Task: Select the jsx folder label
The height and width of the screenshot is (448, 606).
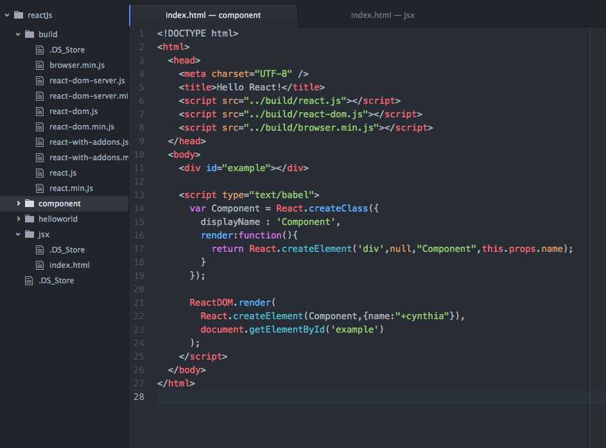Action: pyautogui.click(x=44, y=234)
